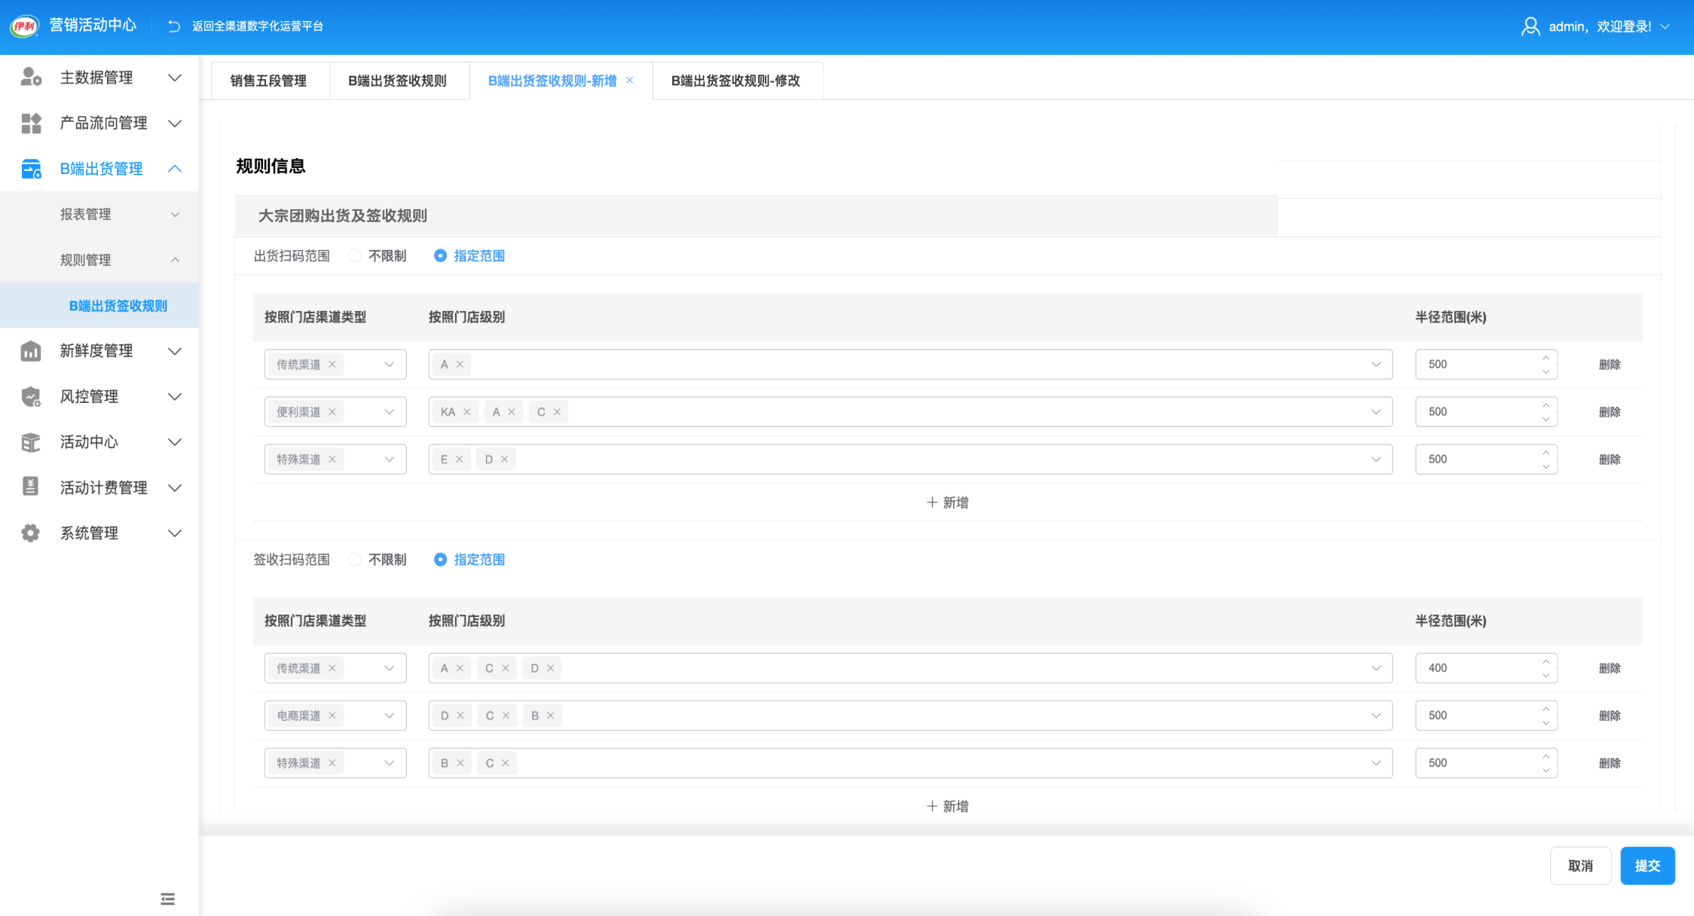The height and width of the screenshot is (916, 1694).
Task: Open B端出货签收规则 sidebar menu item
Action: pyautogui.click(x=99, y=306)
